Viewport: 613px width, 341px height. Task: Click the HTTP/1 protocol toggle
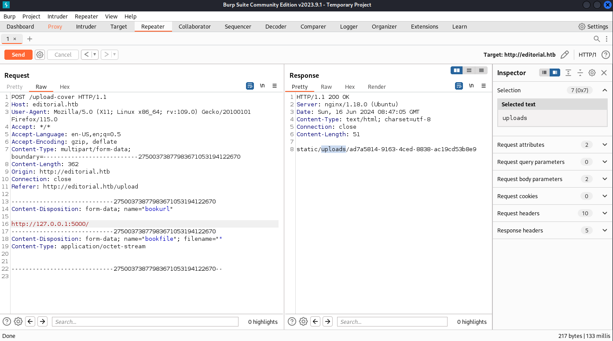click(x=587, y=54)
